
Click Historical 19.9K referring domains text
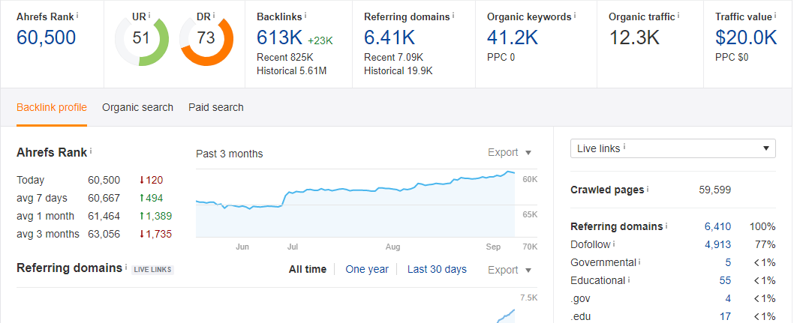[398, 70]
